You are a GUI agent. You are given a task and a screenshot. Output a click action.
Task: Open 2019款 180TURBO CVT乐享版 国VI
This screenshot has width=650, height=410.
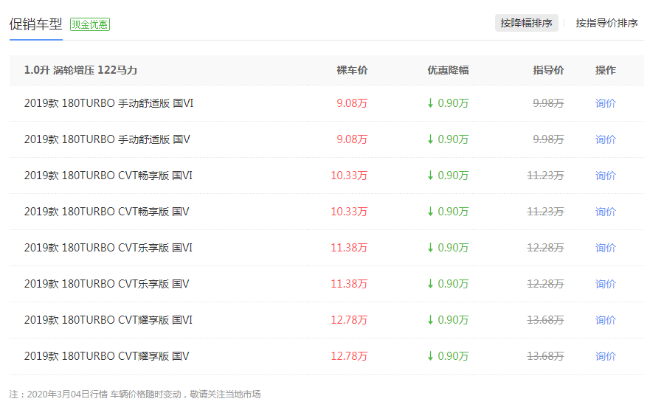click(x=108, y=248)
